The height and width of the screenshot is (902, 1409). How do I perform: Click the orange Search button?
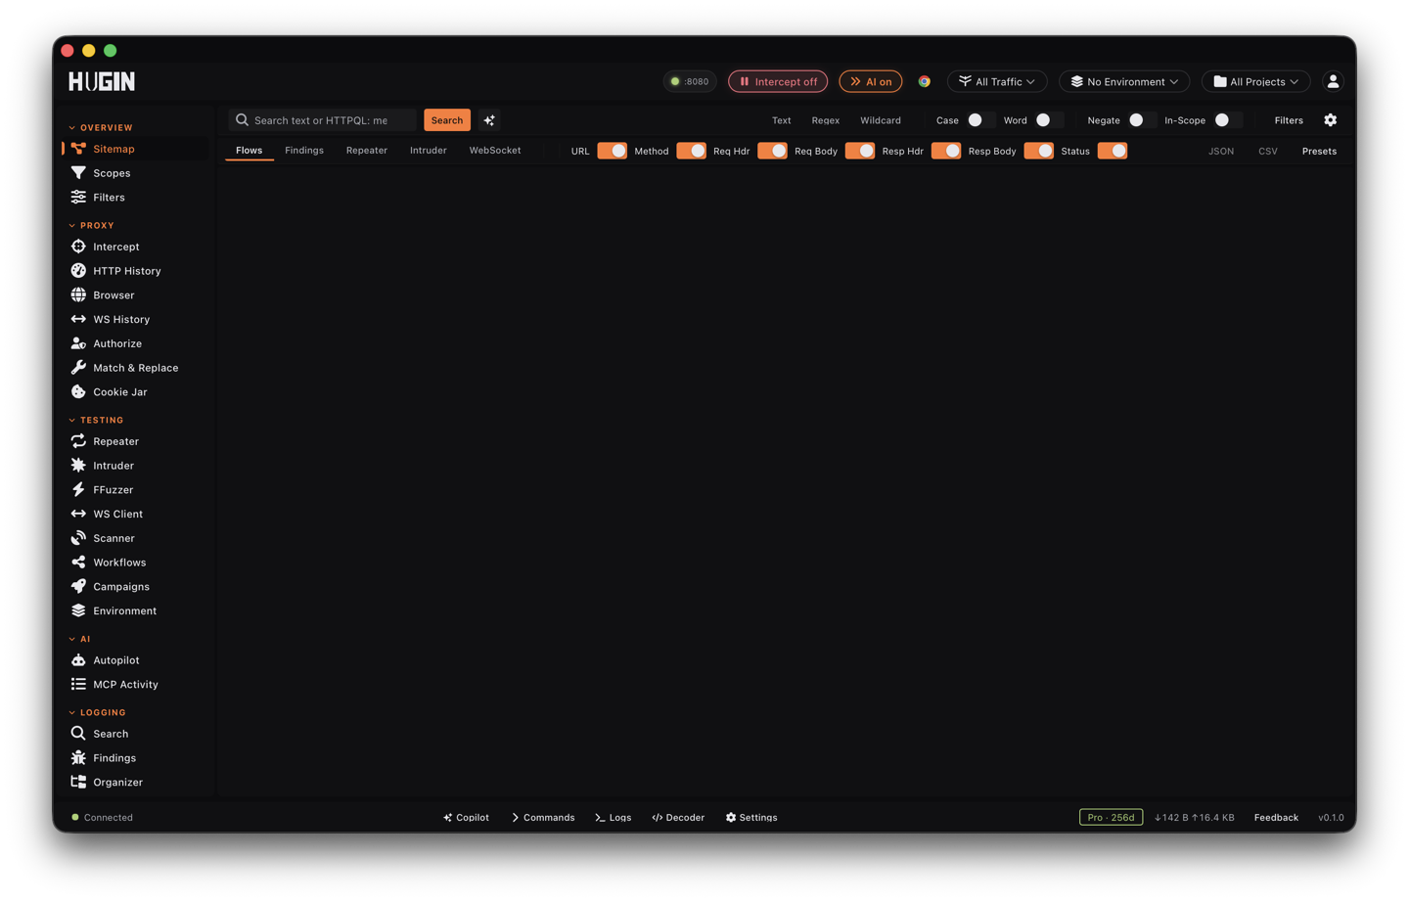[x=447, y=120]
